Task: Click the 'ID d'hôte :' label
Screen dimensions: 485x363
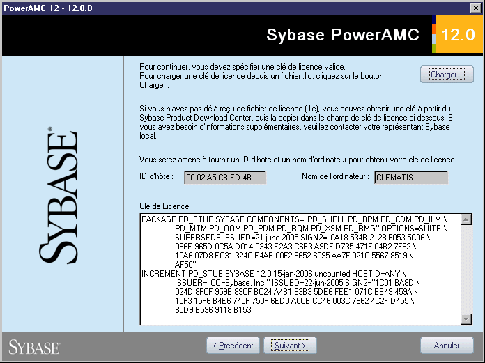Action: point(156,176)
